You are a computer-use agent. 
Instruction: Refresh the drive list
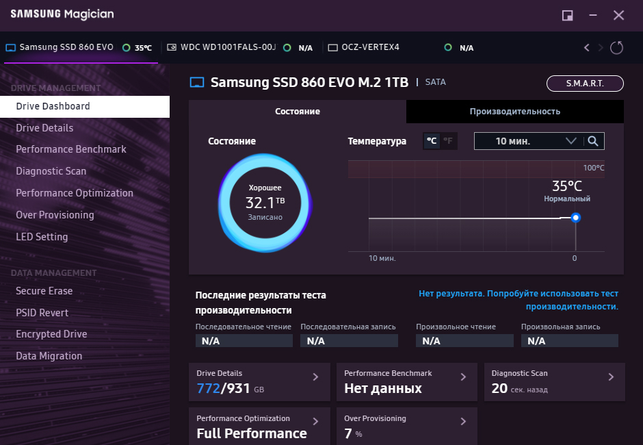(x=616, y=48)
